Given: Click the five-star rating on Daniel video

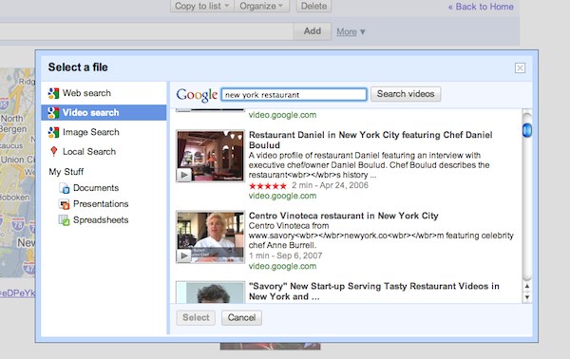Looking at the screenshot, I should [x=268, y=186].
